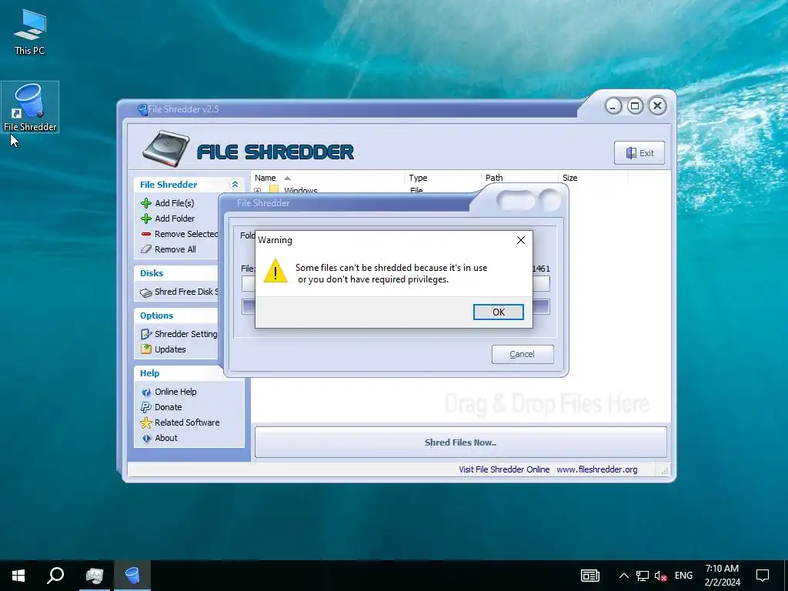Open Shredder Settings option
Viewport: 788px width, 591px height.
click(x=186, y=334)
